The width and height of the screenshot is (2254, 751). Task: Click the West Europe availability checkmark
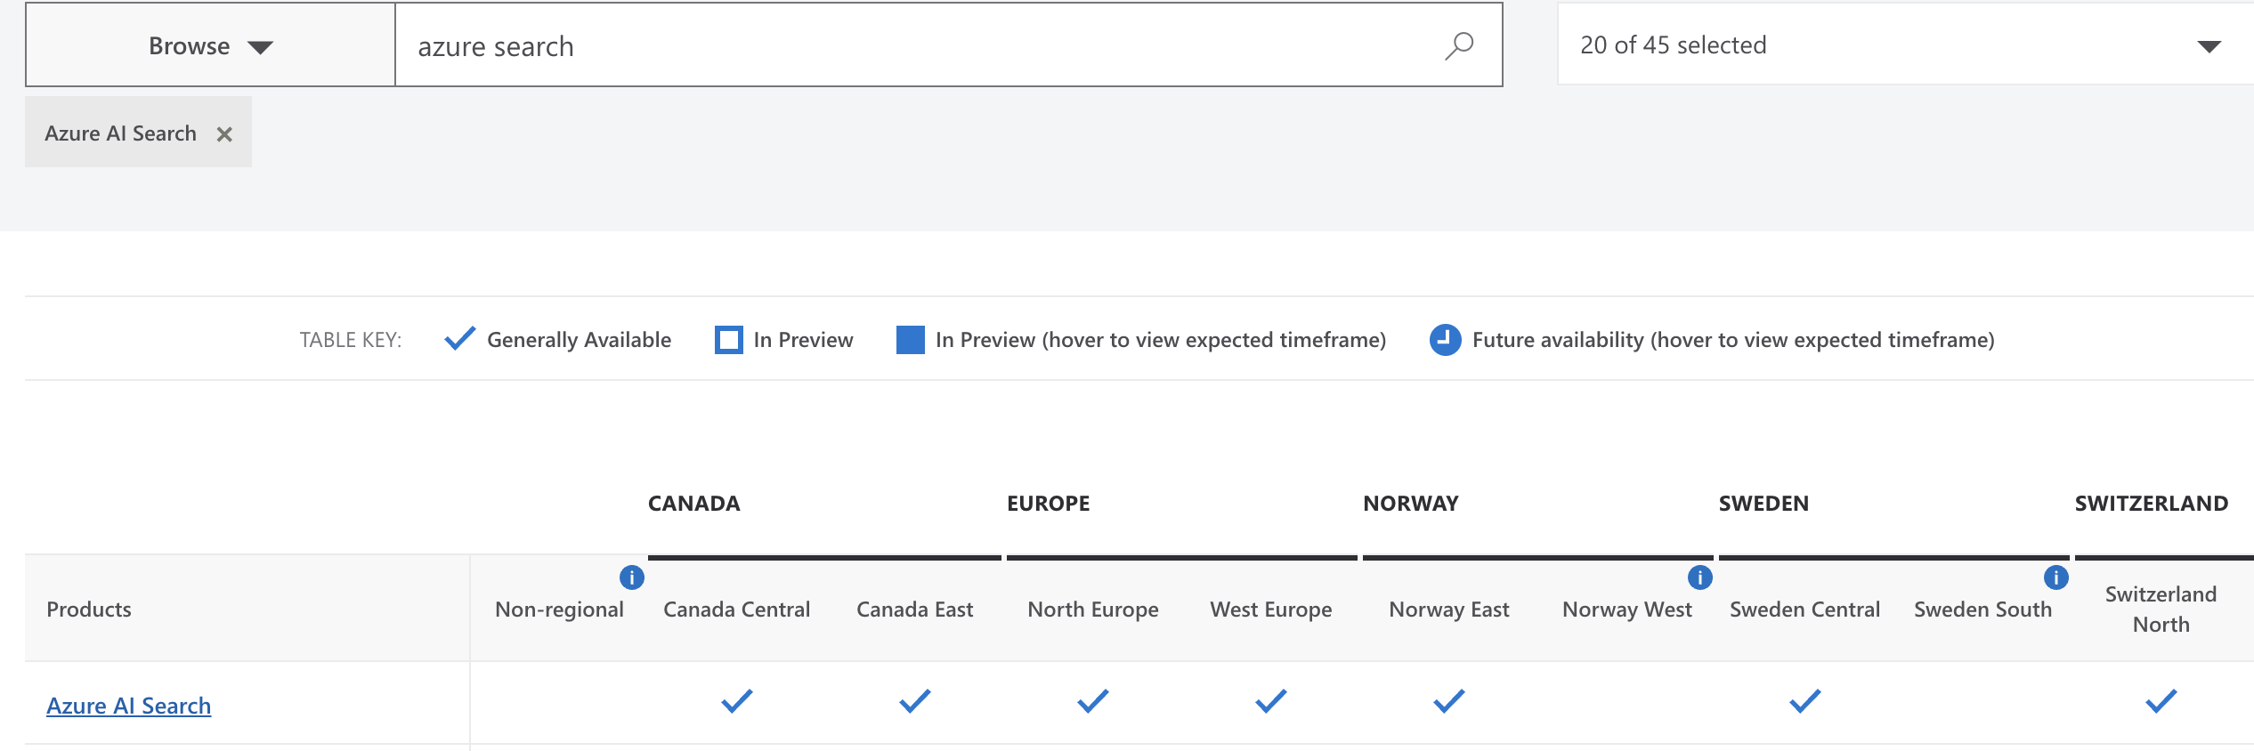click(1271, 701)
